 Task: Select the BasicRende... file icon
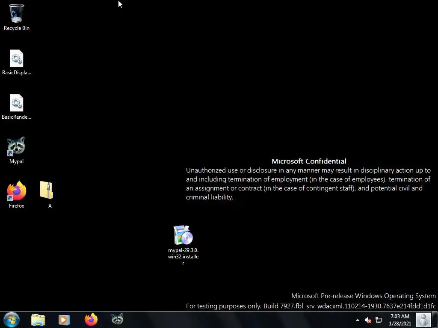click(x=17, y=106)
